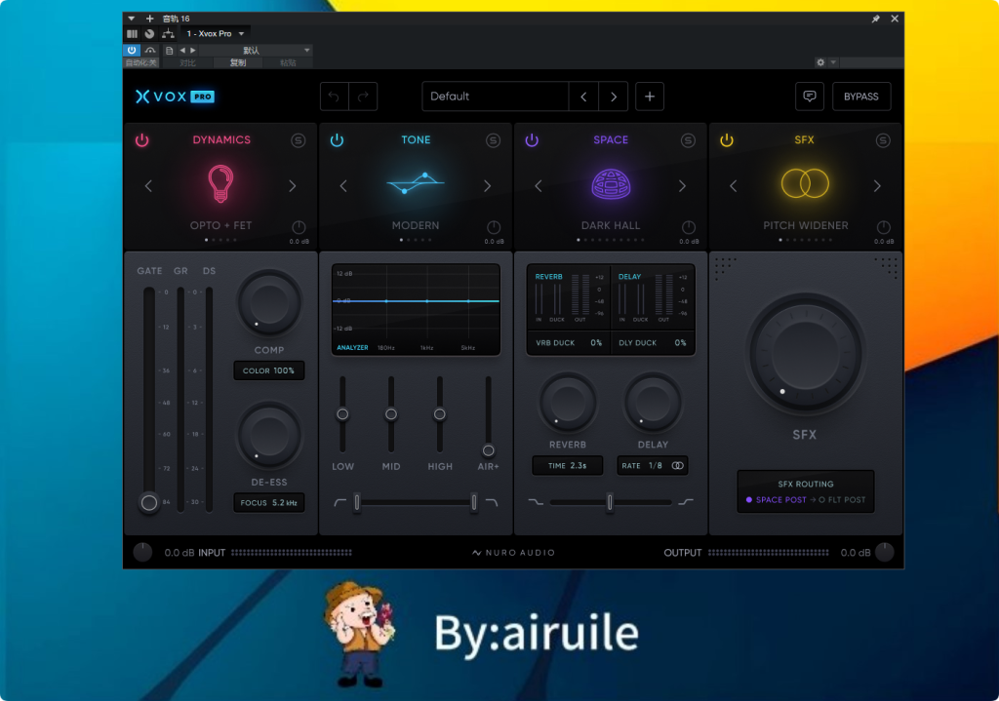The image size is (999, 701).
Task: Solo the DYNAMICS module
Action: [299, 140]
